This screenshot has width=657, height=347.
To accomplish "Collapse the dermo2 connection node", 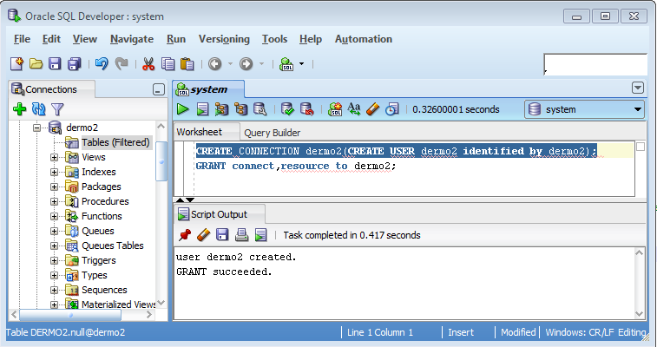I will [37, 128].
